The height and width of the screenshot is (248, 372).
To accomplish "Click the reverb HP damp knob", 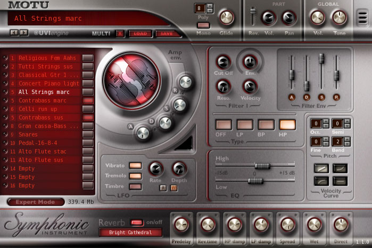I will 235,225.
